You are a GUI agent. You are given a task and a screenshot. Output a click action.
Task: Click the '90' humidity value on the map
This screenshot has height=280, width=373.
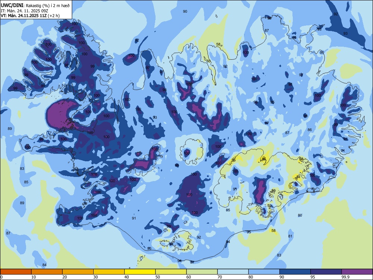(185, 12)
